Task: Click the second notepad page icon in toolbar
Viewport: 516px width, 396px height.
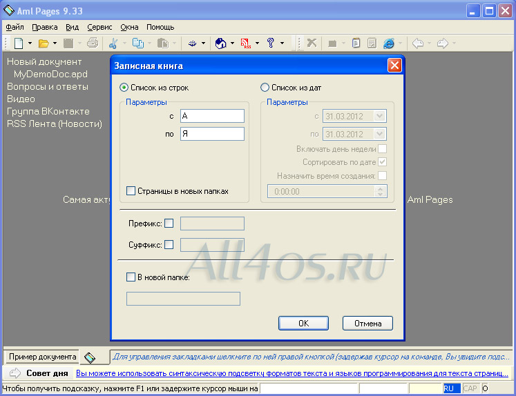Action: 372,43
